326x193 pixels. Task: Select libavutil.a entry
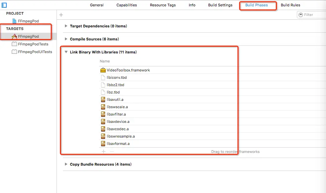tap(115, 100)
